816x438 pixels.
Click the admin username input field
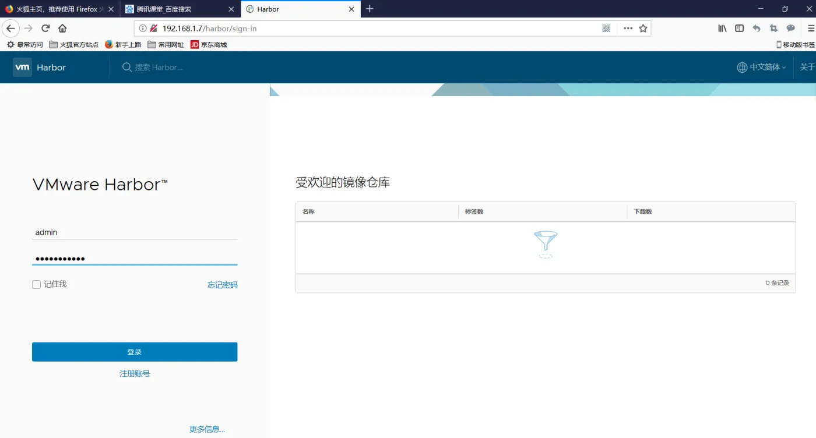135,232
